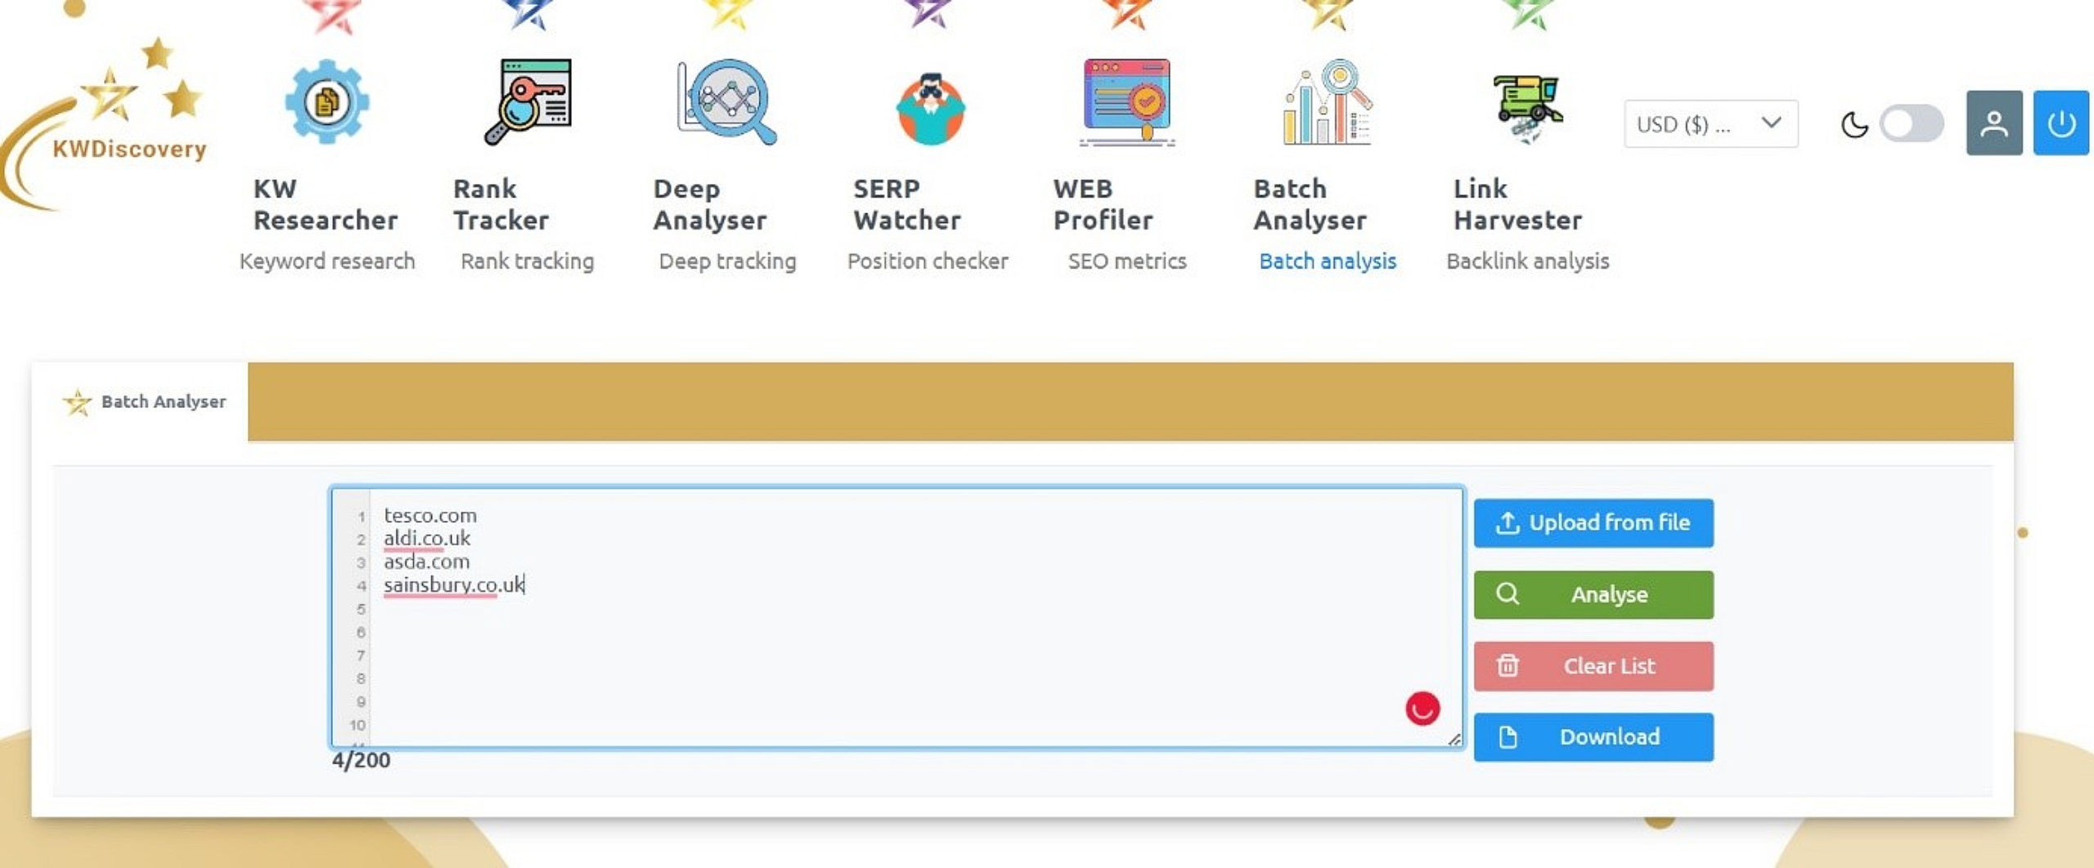The width and height of the screenshot is (2094, 868).
Task: Click the Deep tracking subtitle link
Action: click(x=727, y=262)
